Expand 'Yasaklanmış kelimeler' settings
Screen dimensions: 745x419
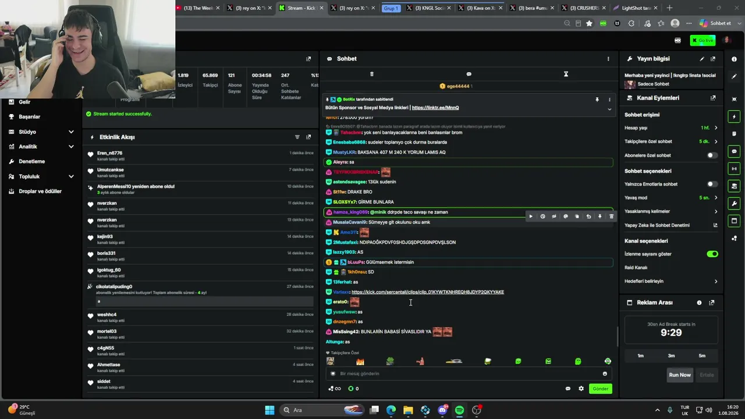tap(670, 211)
